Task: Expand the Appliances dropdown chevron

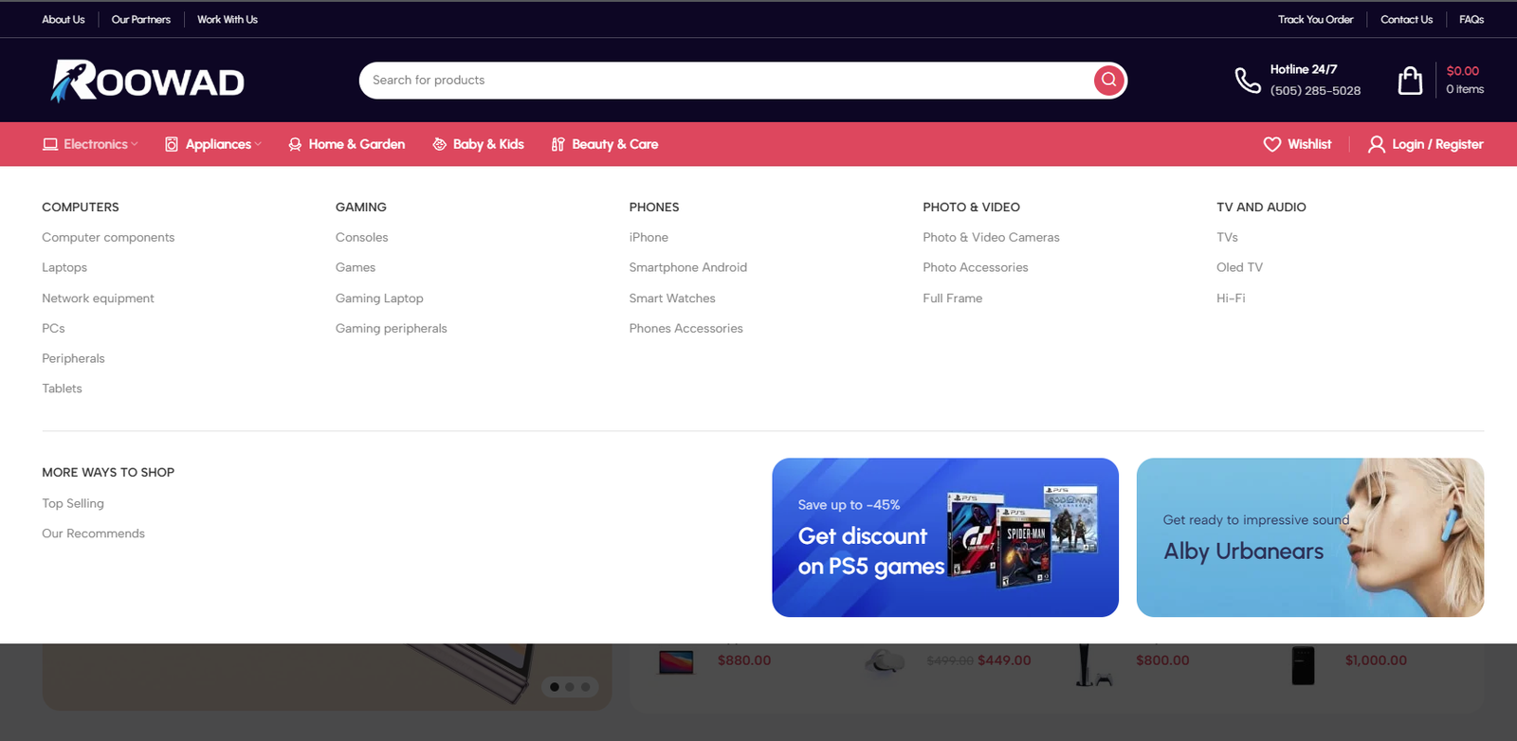Action: click(x=258, y=144)
